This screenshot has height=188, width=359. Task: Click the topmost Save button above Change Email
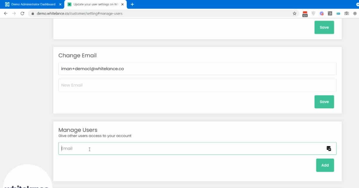[x=324, y=27]
